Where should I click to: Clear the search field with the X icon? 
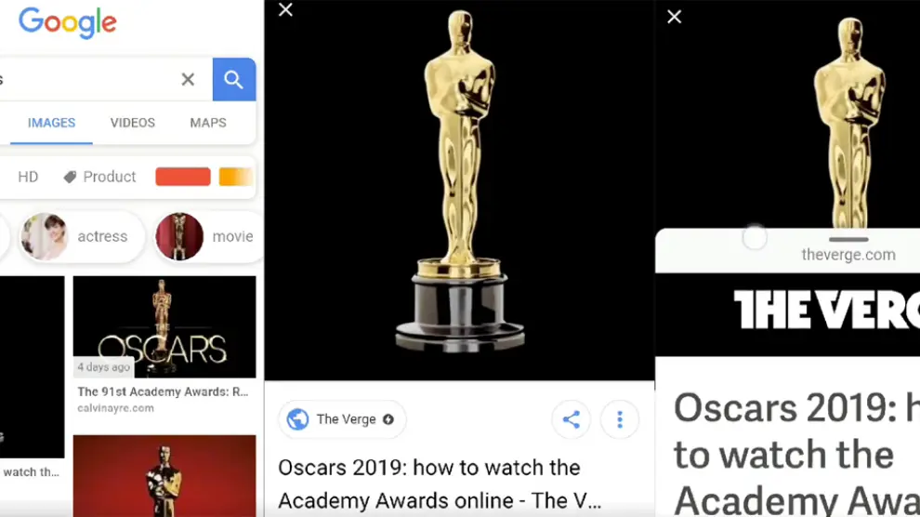(188, 79)
